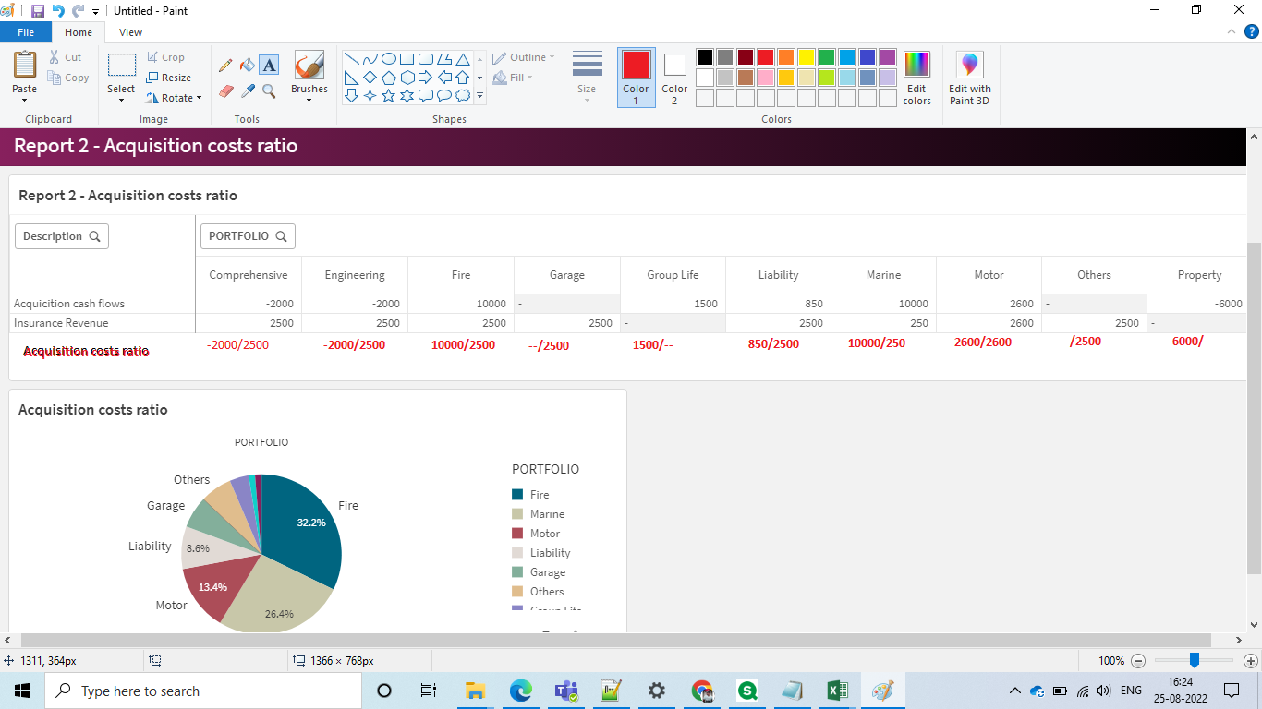The height and width of the screenshot is (709, 1262).
Task: Select the Pencil tool
Action: (x=225, y=66)
